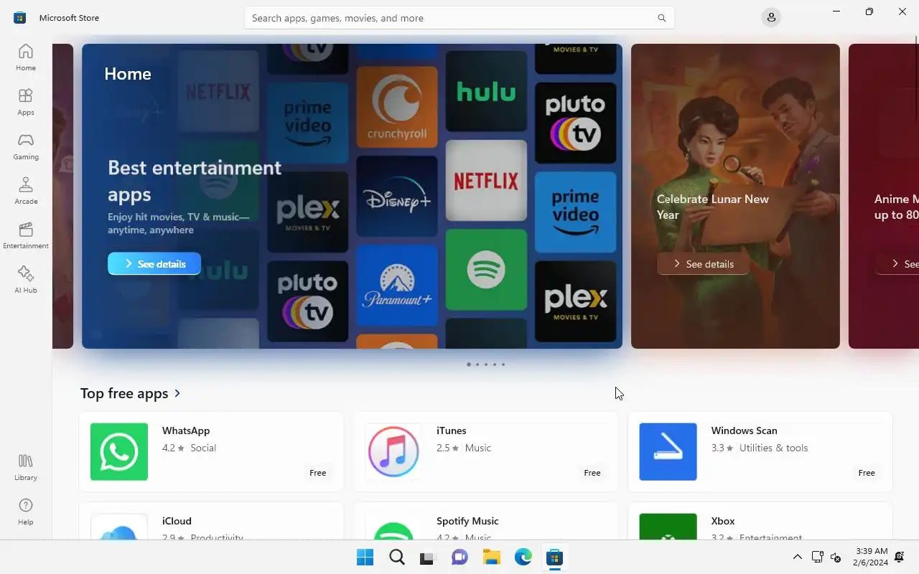Select the first carousel page dot

pyautogui.click(x=469, y=364)
